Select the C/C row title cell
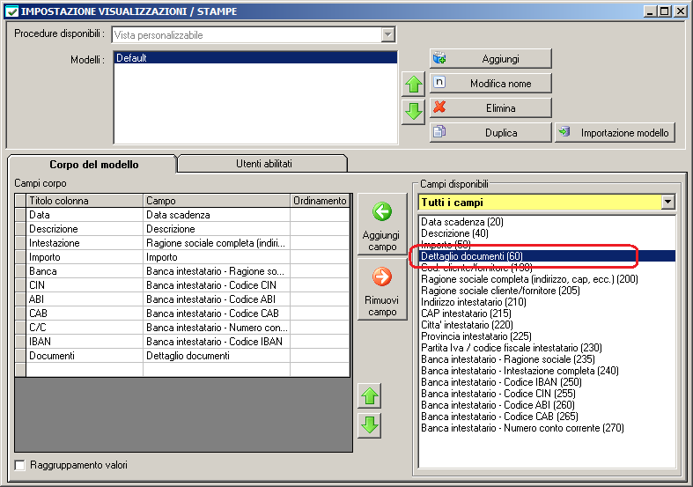Screen dimensions: 693x487 pyautogui.click(x=85, y=328)
